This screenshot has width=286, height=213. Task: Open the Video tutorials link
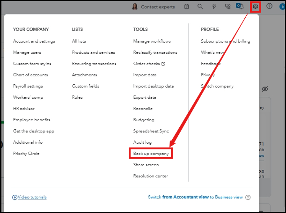[32, 198]
